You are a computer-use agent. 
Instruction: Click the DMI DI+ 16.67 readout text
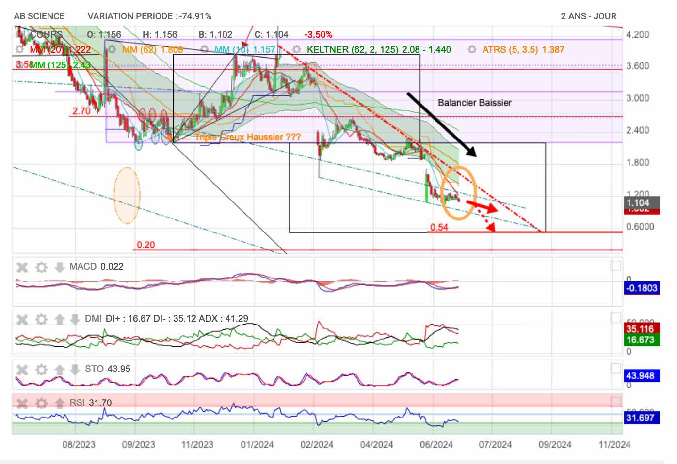(x=128, y=318)
